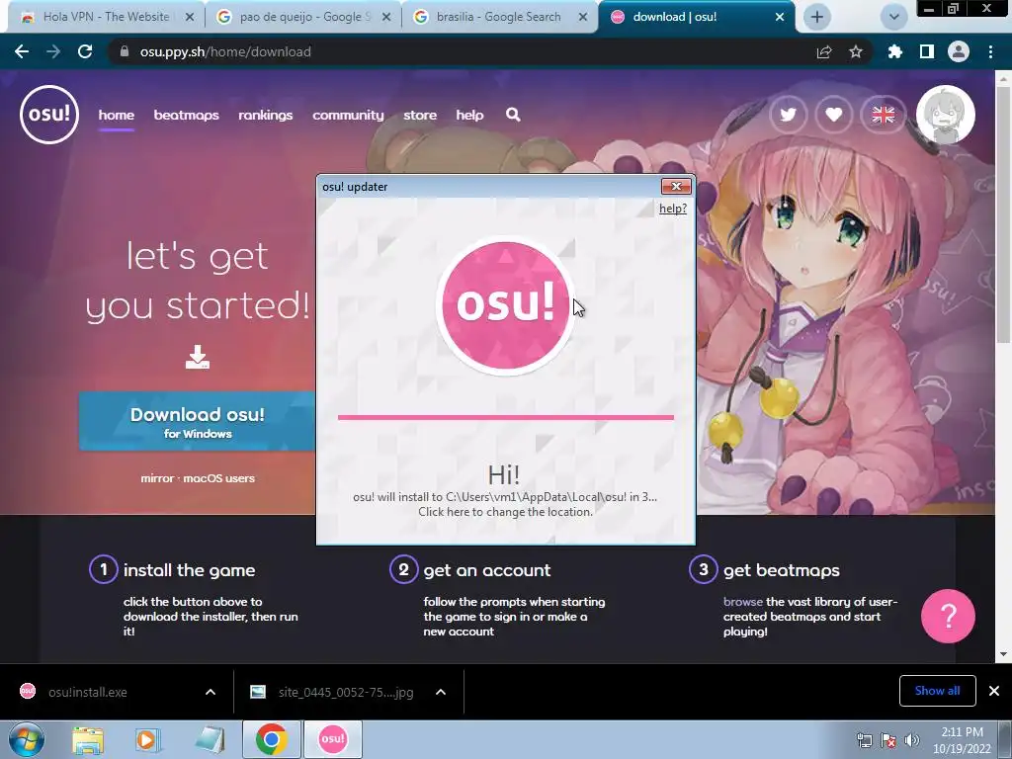Click help? link in osu! updater
This screenshot has width=1012, height=759.
click(x=672, y=208)
